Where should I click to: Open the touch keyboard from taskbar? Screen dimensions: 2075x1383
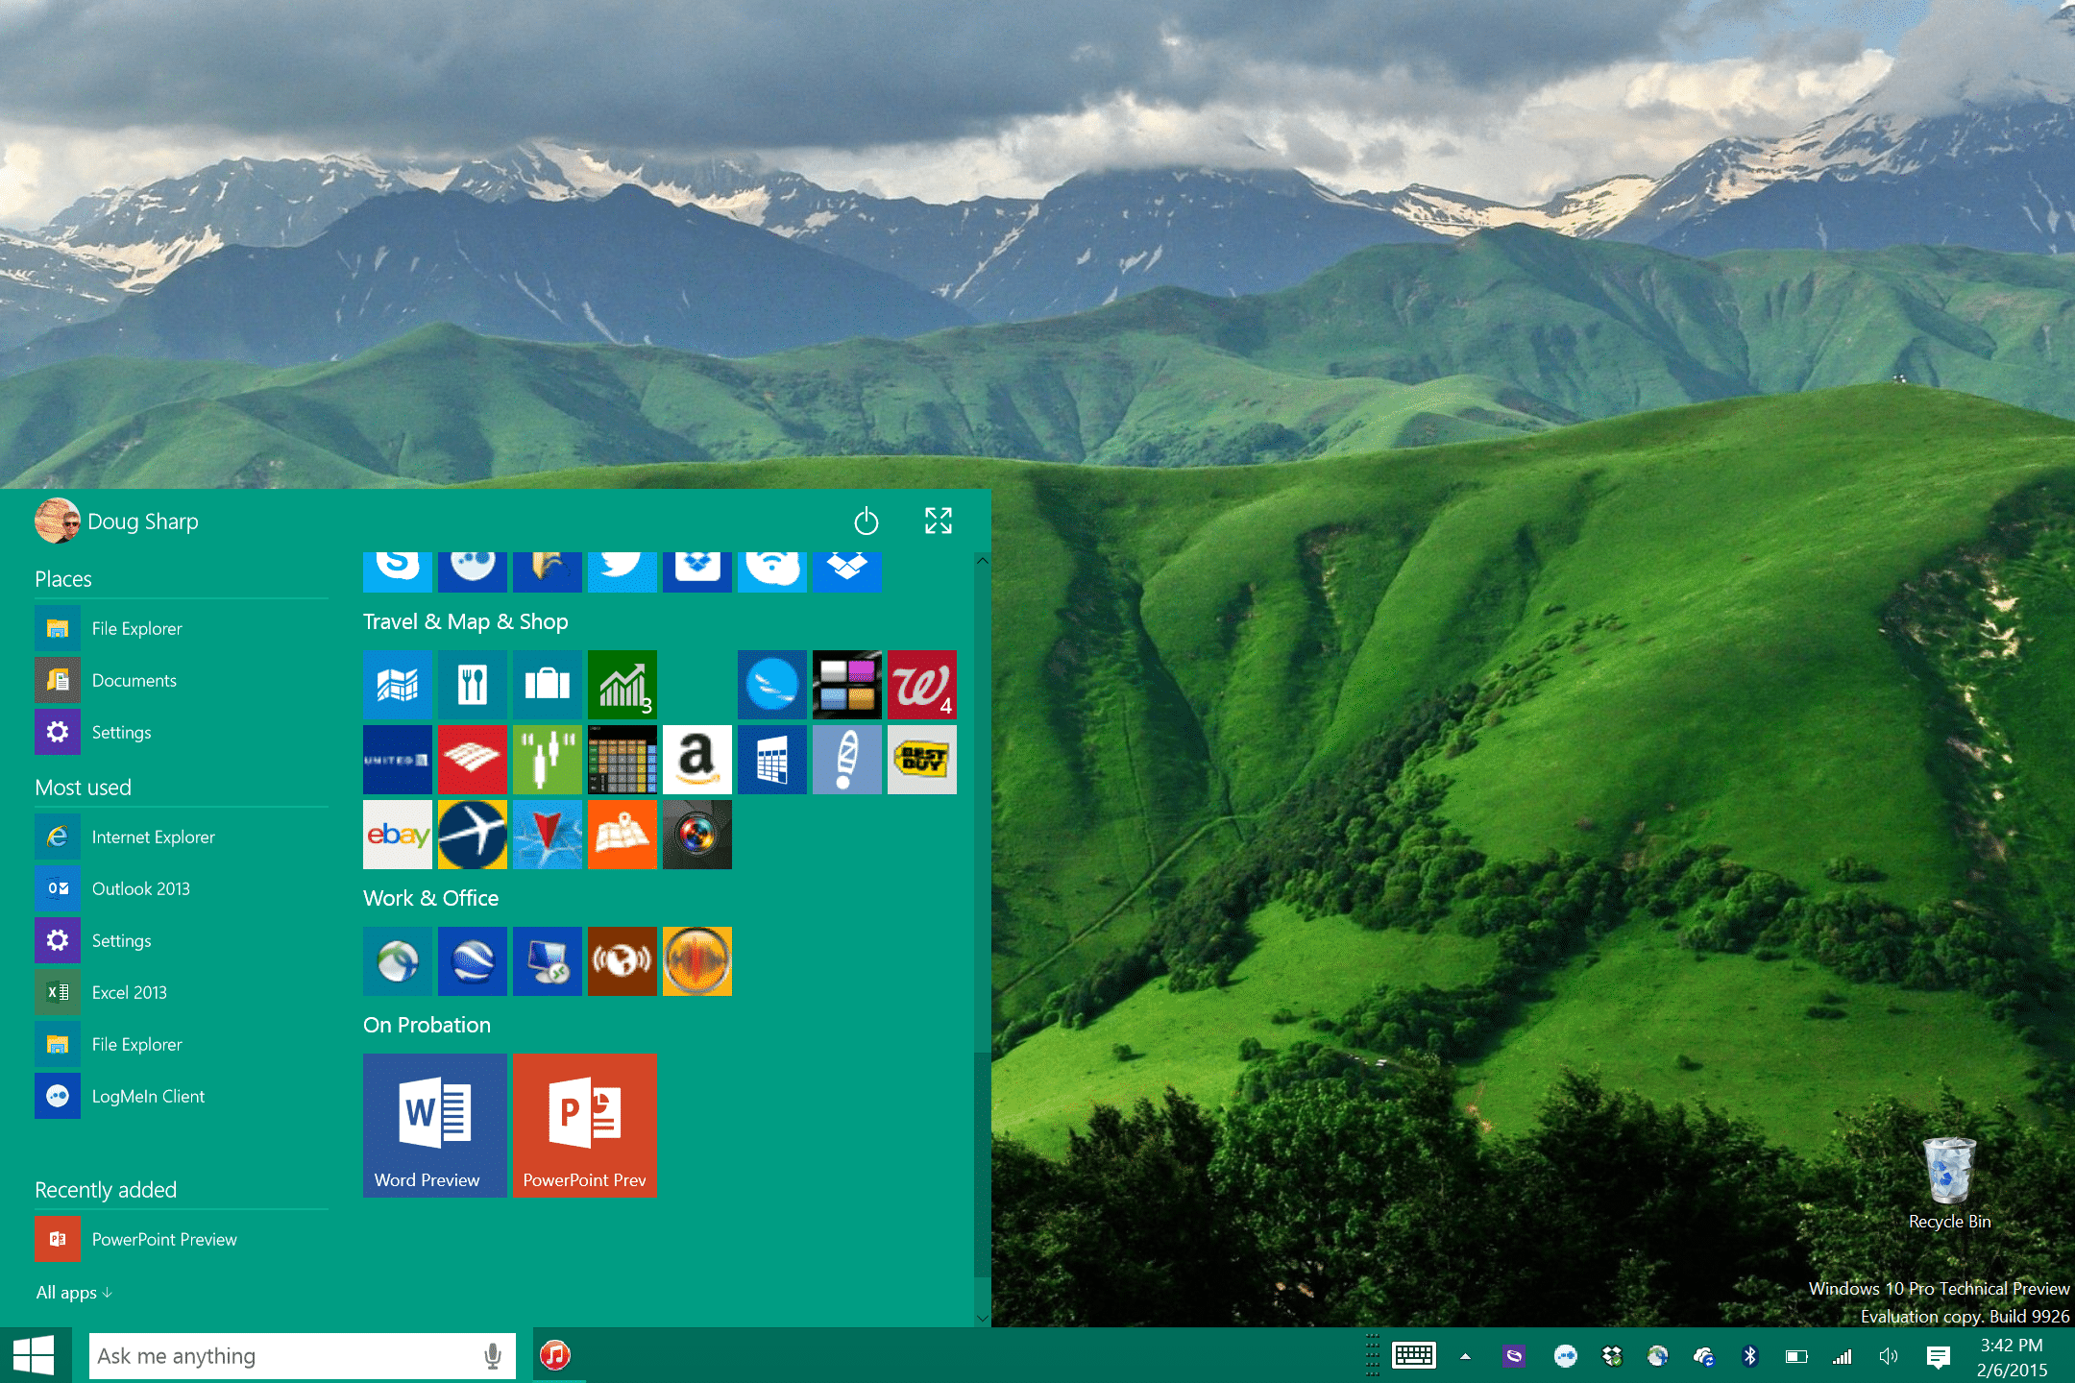(1414, 1356)
